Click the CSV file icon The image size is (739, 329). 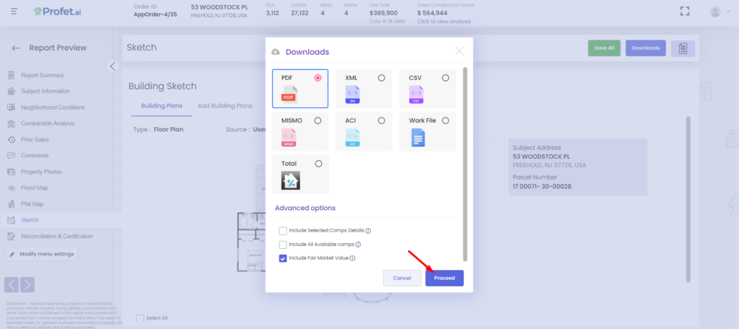(416, 94)
